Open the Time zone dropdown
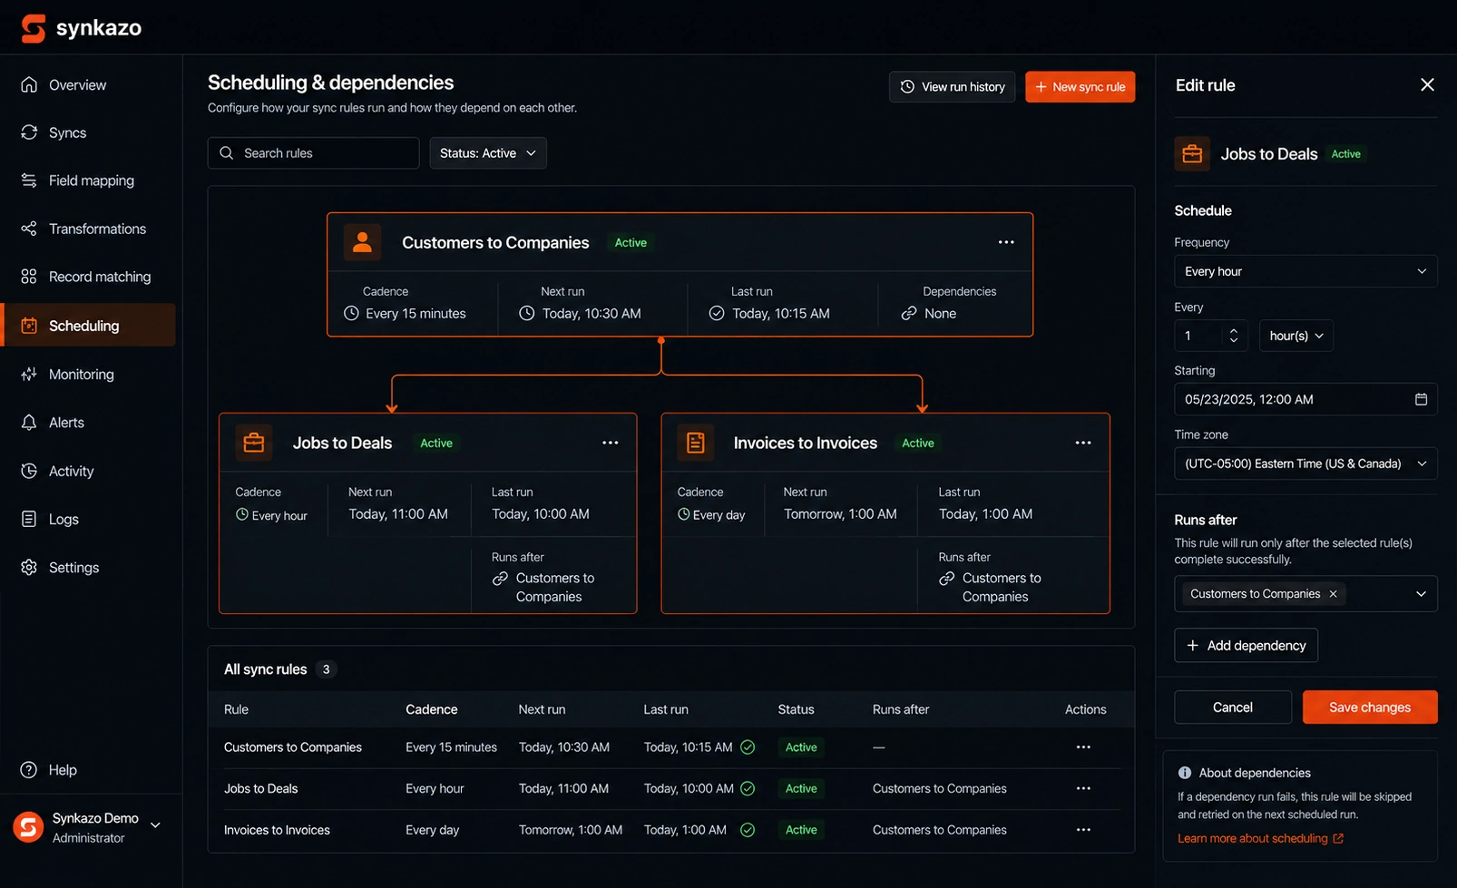Image resolution: width=1457 pixels, height=888 pixels. pos(1305,464)
